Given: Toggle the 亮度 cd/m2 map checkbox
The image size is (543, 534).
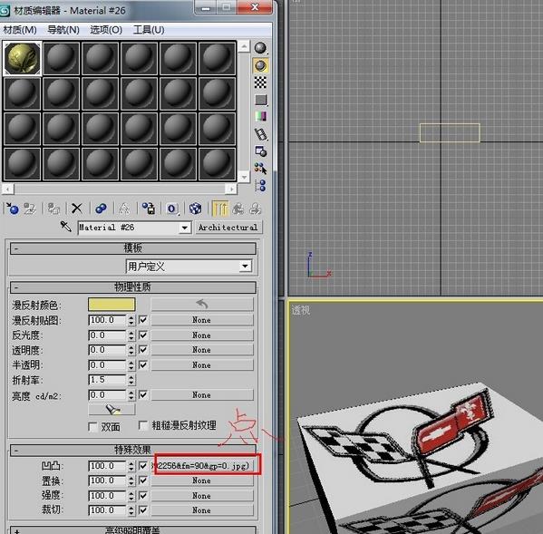Looking at the screenshot, I should click(x=143, y=394).
